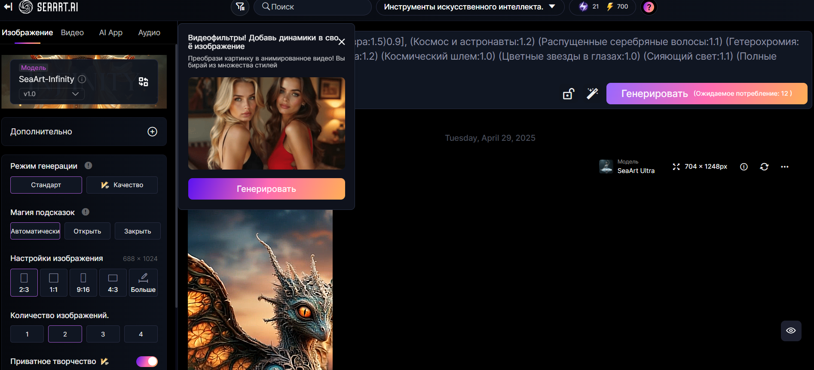Screen dimensions: 814x370
Task: Open Больше aspect ratio options
Action: pos(143,282)
